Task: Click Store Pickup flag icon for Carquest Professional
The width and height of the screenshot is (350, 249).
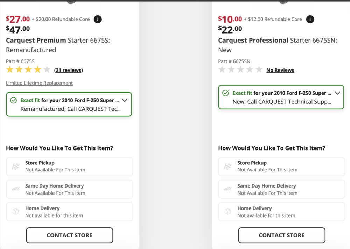Action: point(227,167)
